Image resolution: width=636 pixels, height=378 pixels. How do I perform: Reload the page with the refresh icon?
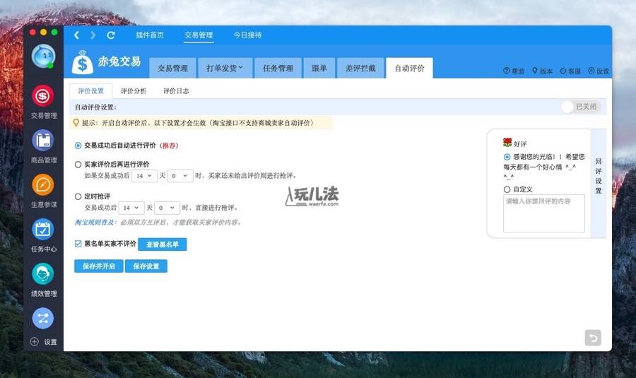[x=111, y=35]
